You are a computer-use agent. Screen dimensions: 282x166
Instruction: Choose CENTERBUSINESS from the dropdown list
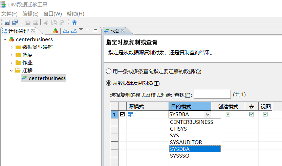(195, 122)
